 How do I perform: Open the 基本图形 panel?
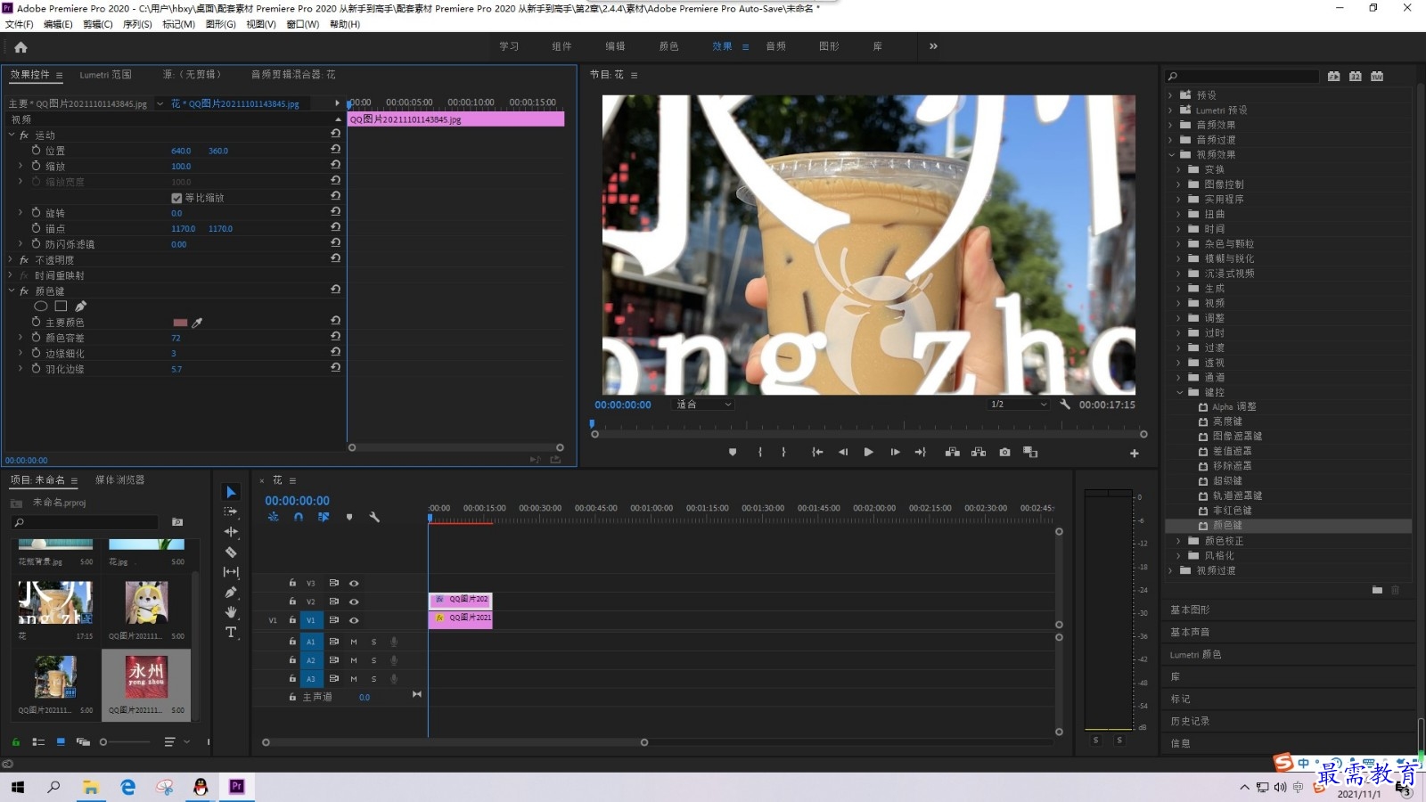[x=1190, y=610]
